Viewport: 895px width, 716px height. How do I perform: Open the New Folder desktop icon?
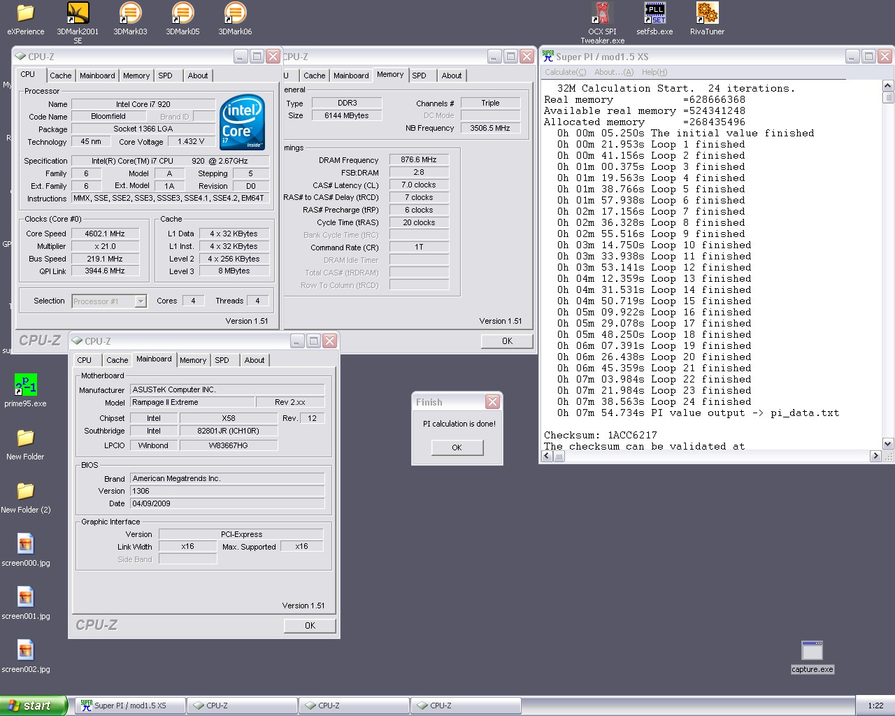pyautogui.click(x=25, y=444)
